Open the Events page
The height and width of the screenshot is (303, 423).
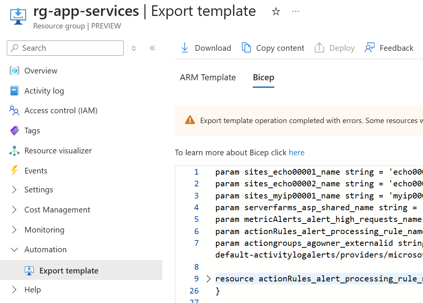(x=36, y=171)
